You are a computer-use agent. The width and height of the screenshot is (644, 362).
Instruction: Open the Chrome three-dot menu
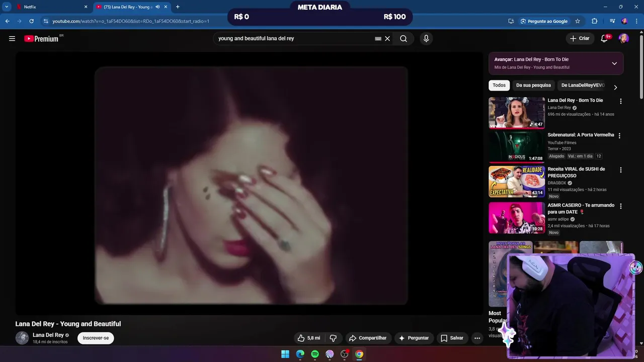(636, 21)
